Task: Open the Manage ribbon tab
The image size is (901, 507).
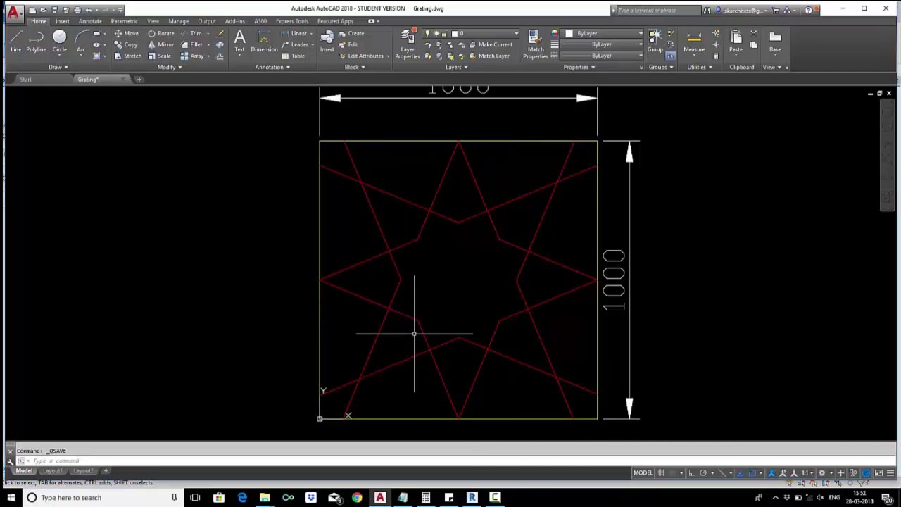Action: tap(178, 21)
